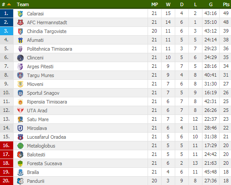Sort by the G goals column header

tap(211, 4)
